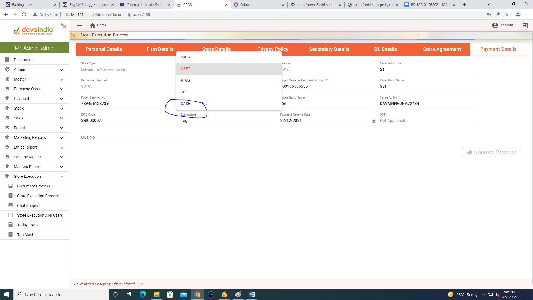Choose UPI option in dropdown list
533x300 pixels.
click(184, 92)
